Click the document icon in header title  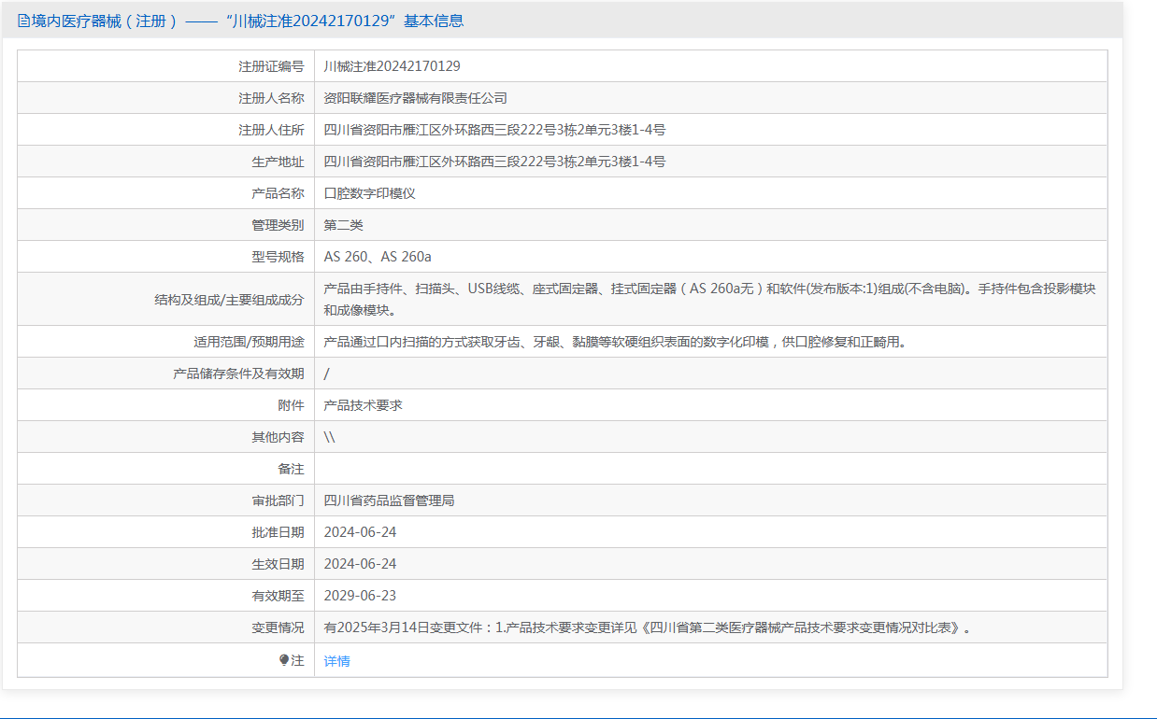point(23,21)
